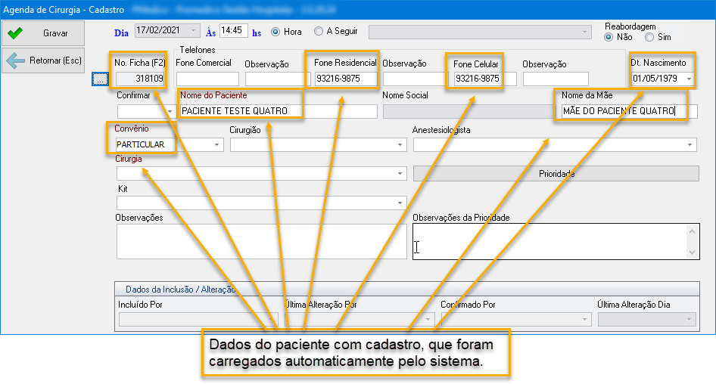Image resolution: width=716 pixels, height=384 pixels.
Task: Open the Cirurgia dropdown list
Action: (x=400, y=174)
